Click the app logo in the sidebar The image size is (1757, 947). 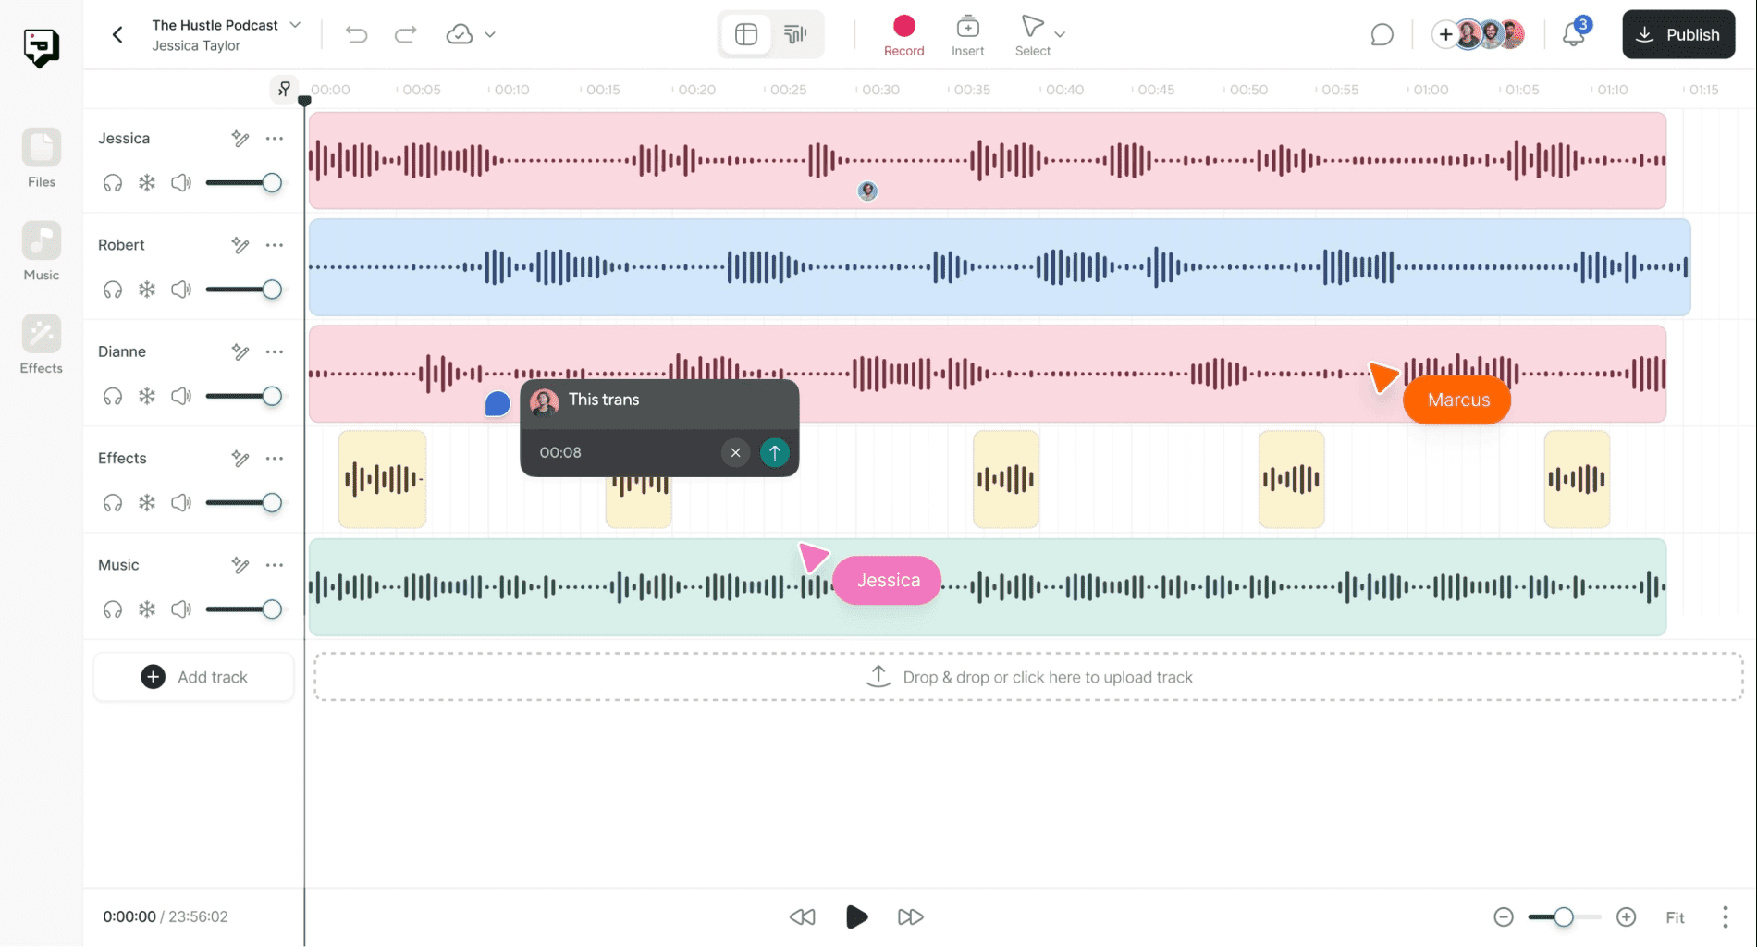point(42,48)
